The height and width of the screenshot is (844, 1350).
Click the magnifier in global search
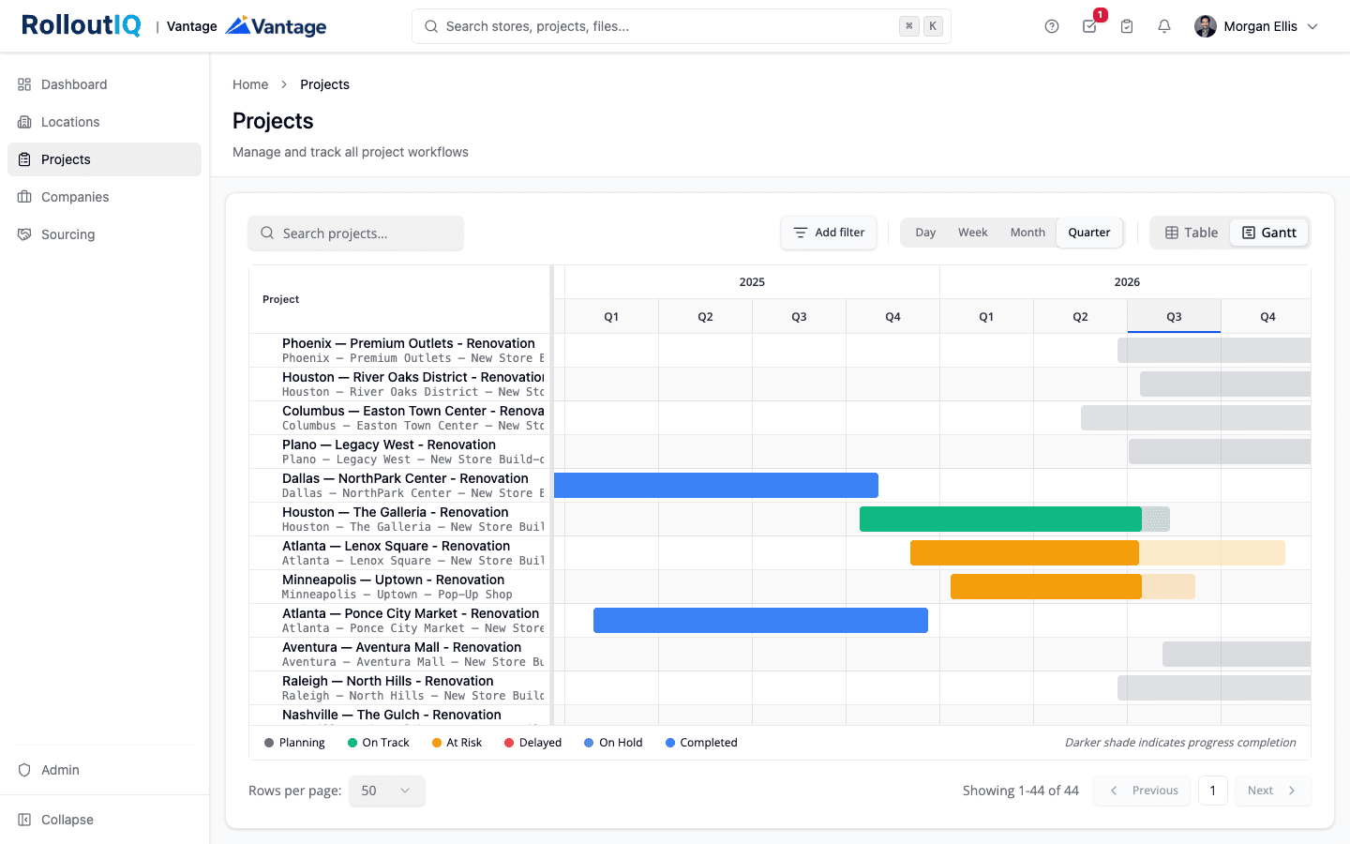431,26
